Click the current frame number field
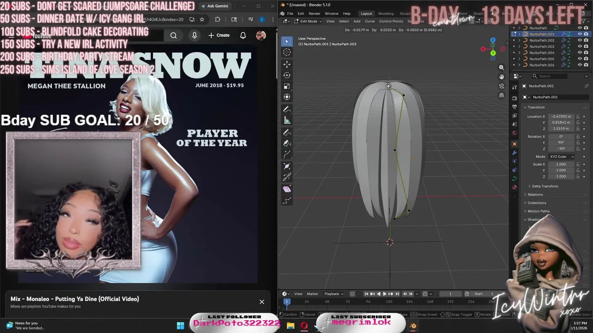Viewport: 593px width, 333px height. point(450,294)
